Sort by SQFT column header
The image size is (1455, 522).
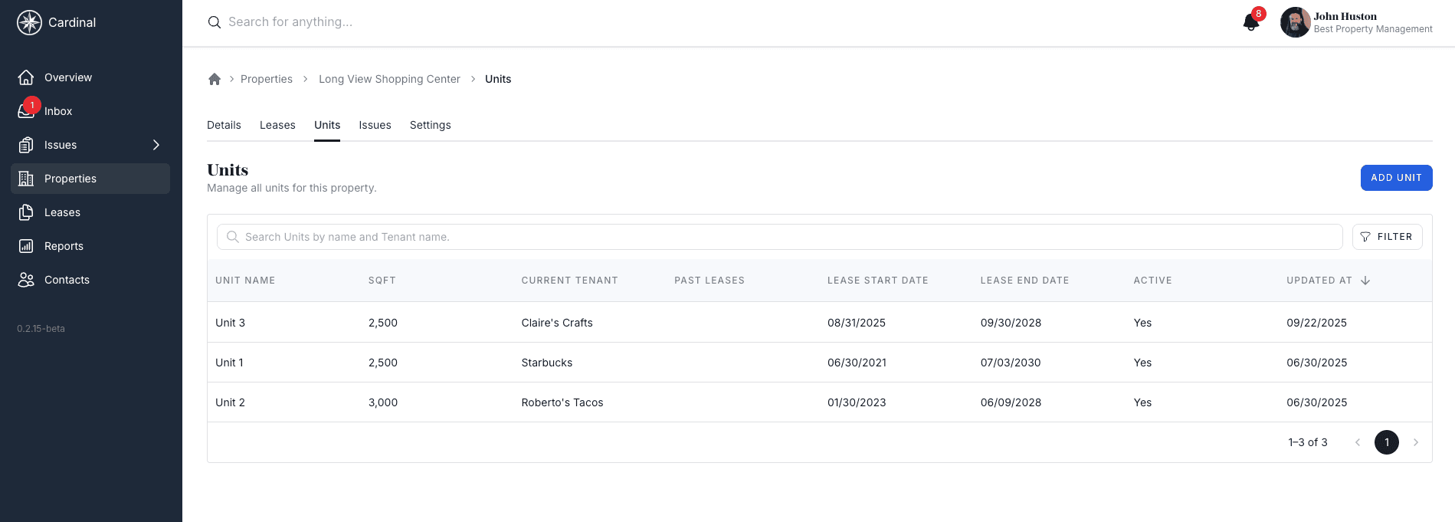[382, 281]
